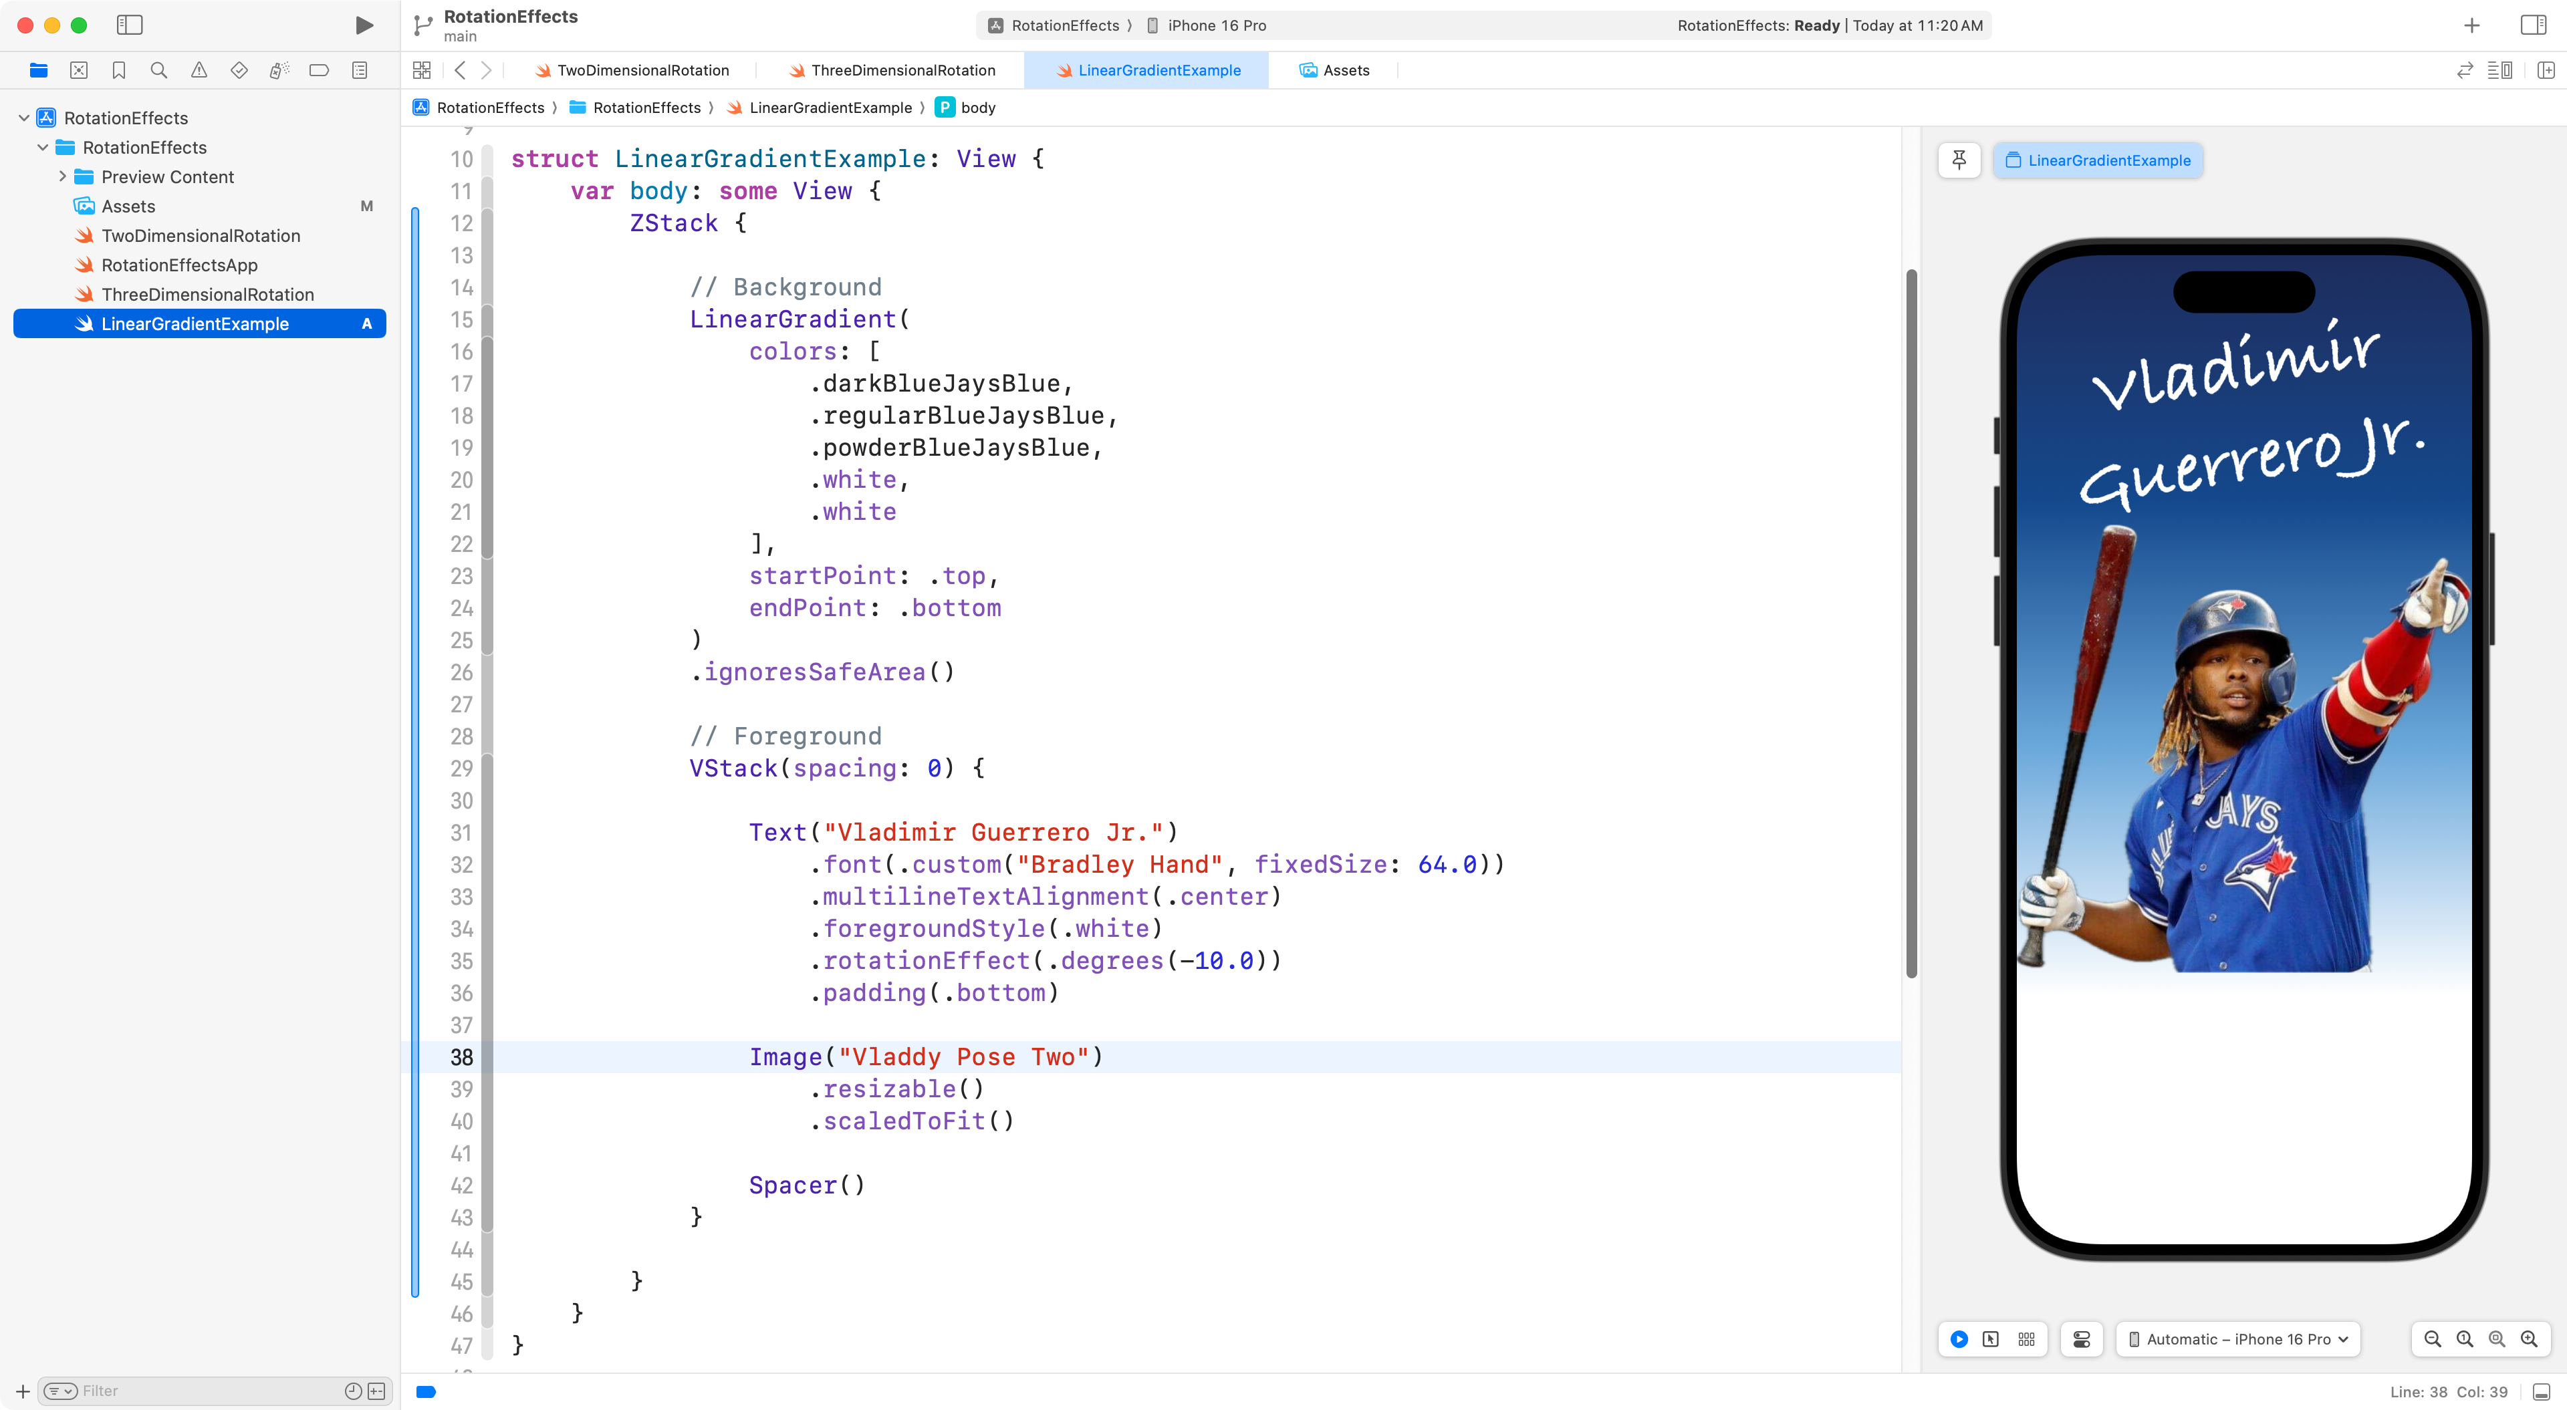Toggle the right inspector panel

coord(2532,26)
